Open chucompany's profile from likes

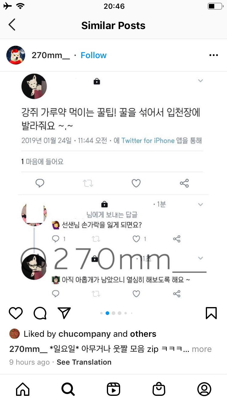pos(84,334)
